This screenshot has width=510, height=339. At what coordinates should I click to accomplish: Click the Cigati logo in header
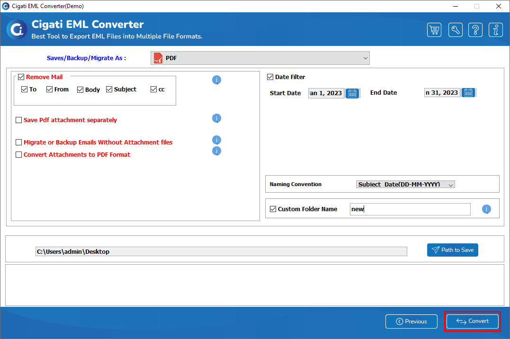point(17,30)
